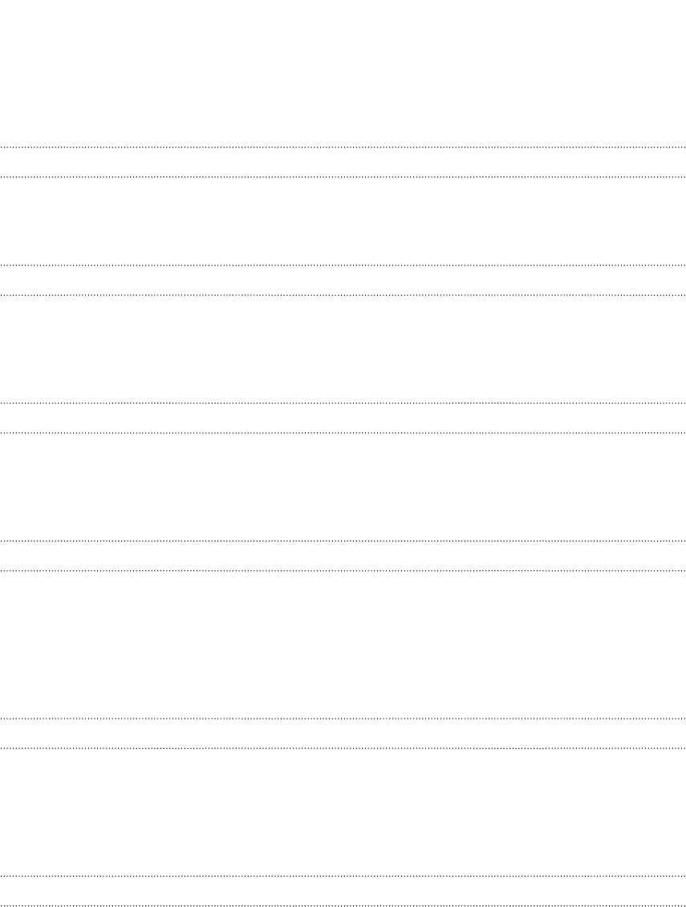Select the third dotted line on page
Screen dimensions: 686x907
click(x=343, y=265)
